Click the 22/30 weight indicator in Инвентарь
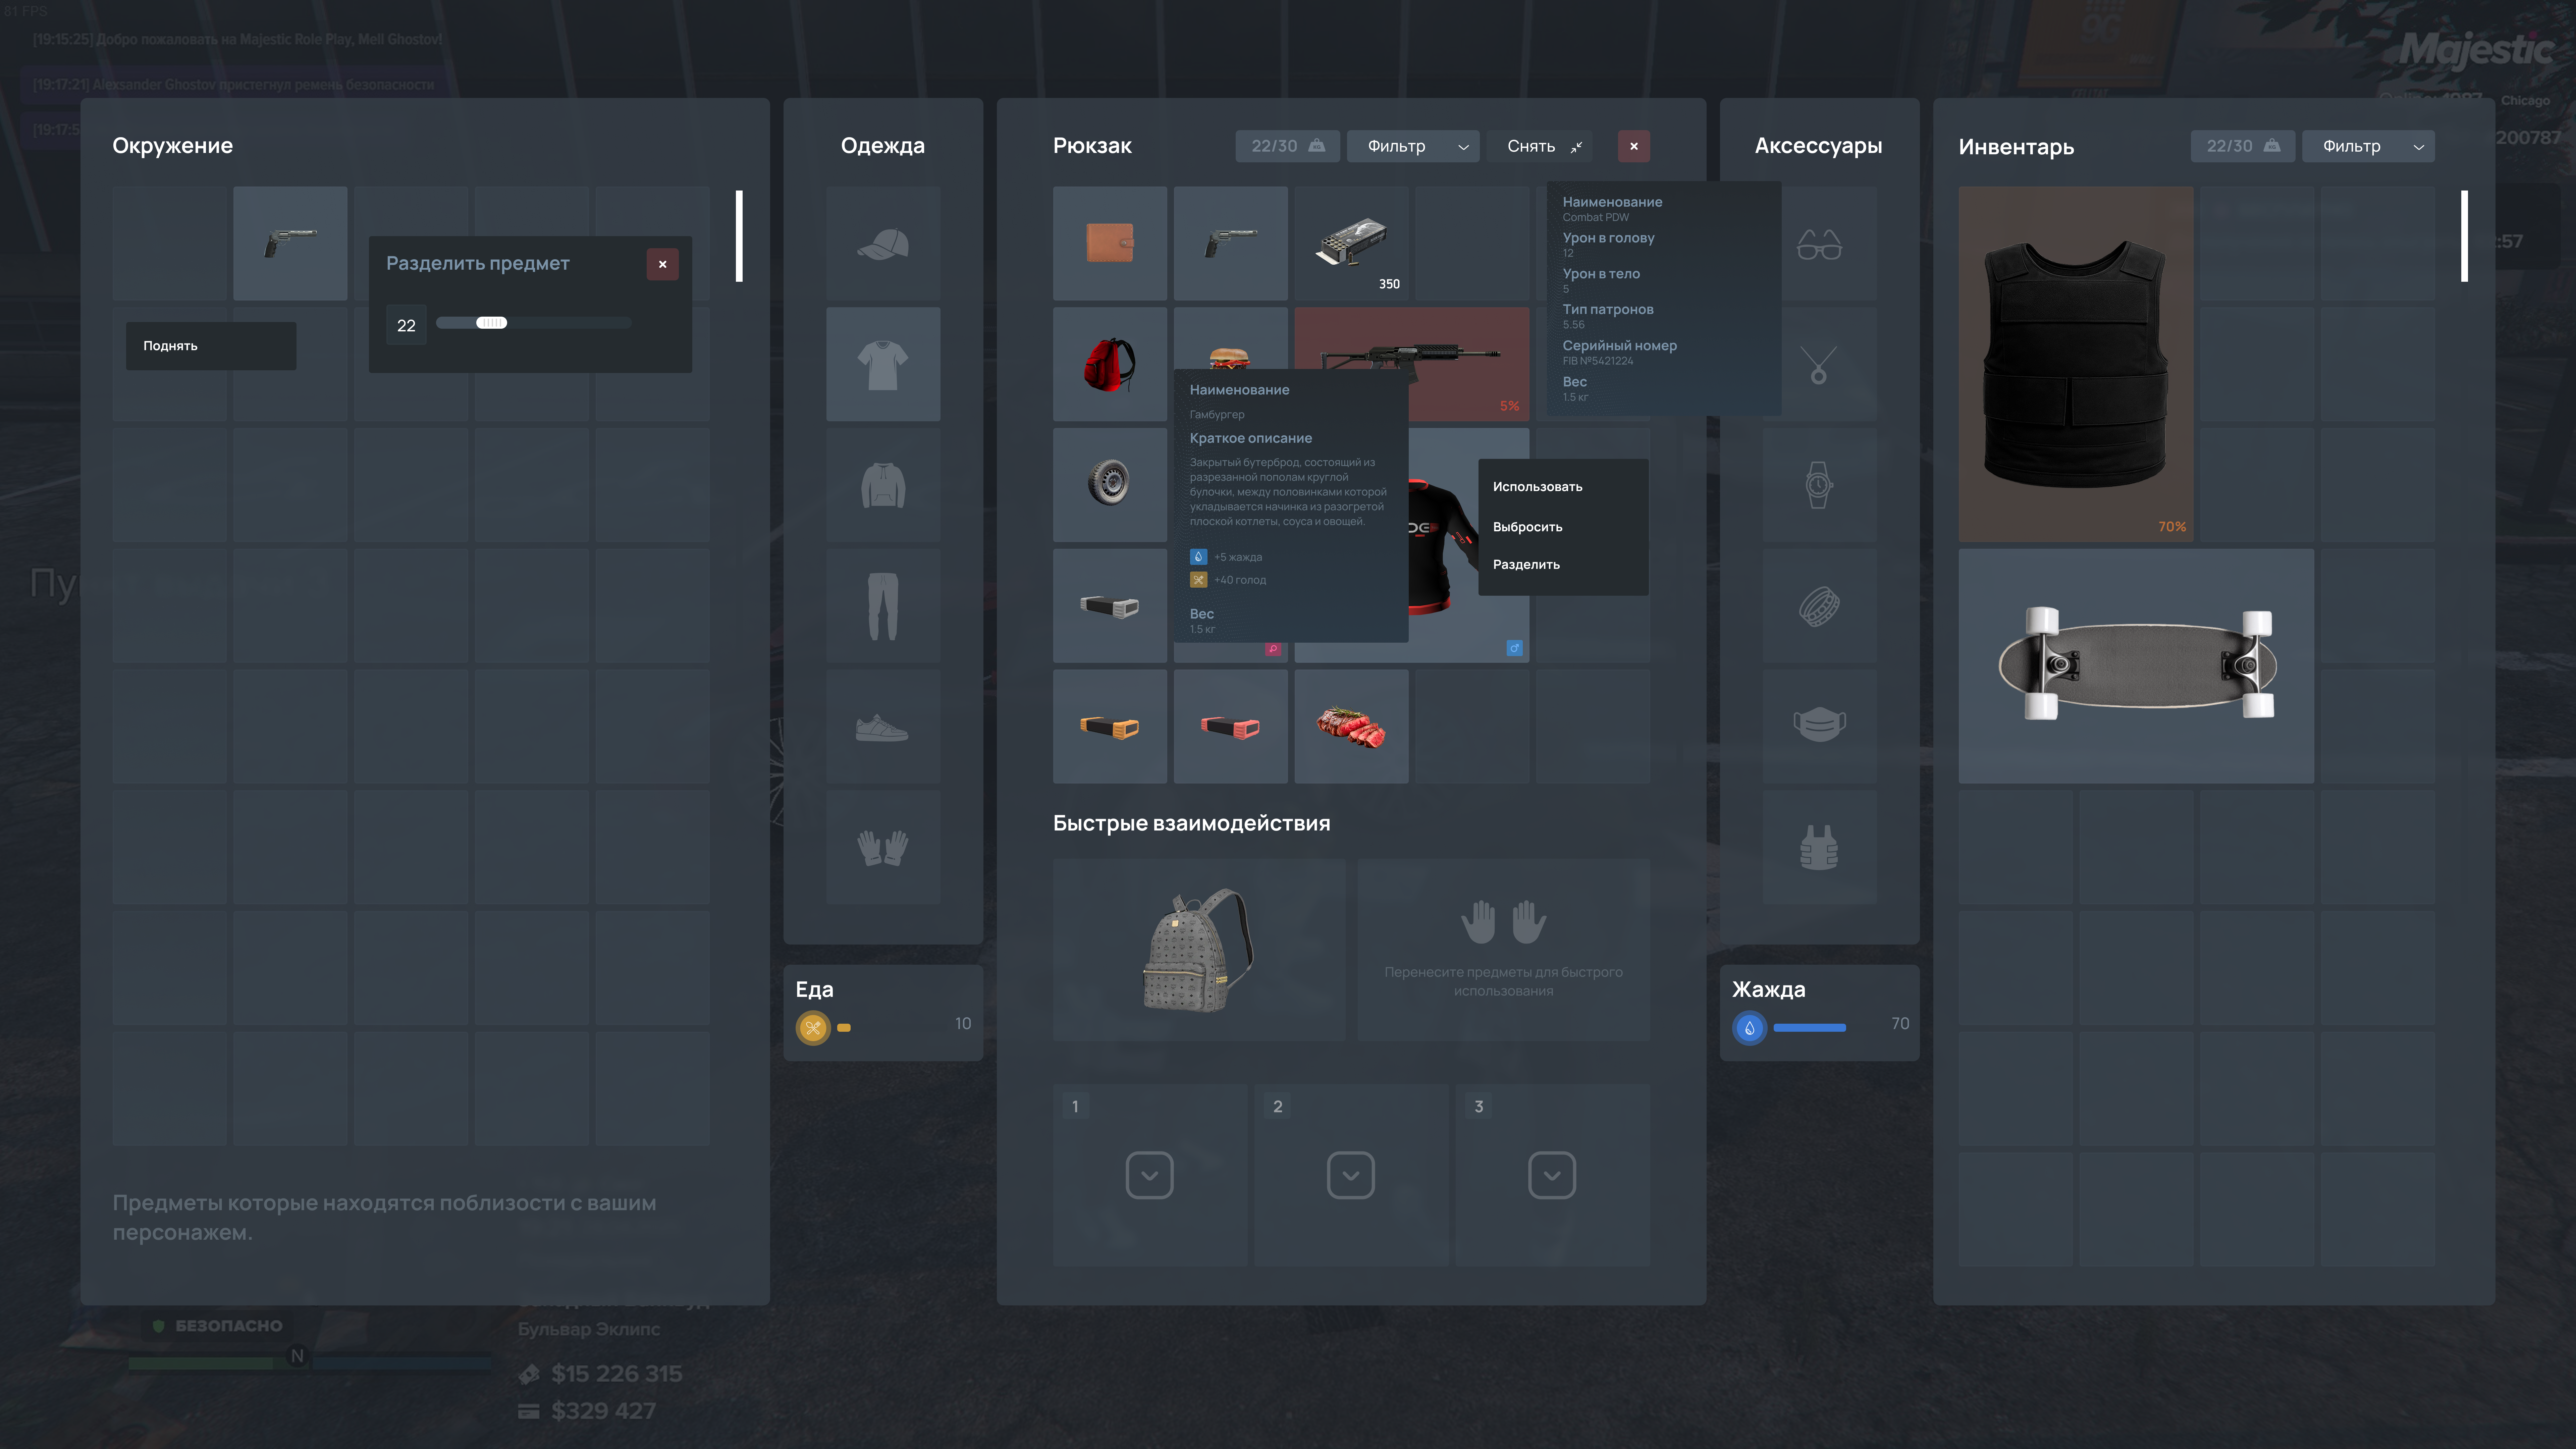Image resolution: width=2576 pixels, height=1449 pixels. 2243,146
